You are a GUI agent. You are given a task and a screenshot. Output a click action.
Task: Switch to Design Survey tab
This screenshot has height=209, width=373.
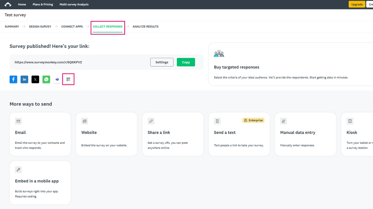click(x=40, y=26)
